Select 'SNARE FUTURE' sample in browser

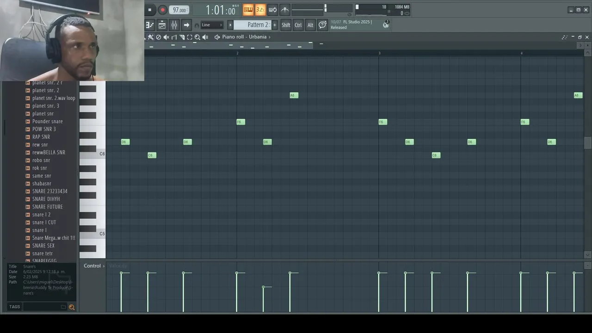tap(47, 207)
